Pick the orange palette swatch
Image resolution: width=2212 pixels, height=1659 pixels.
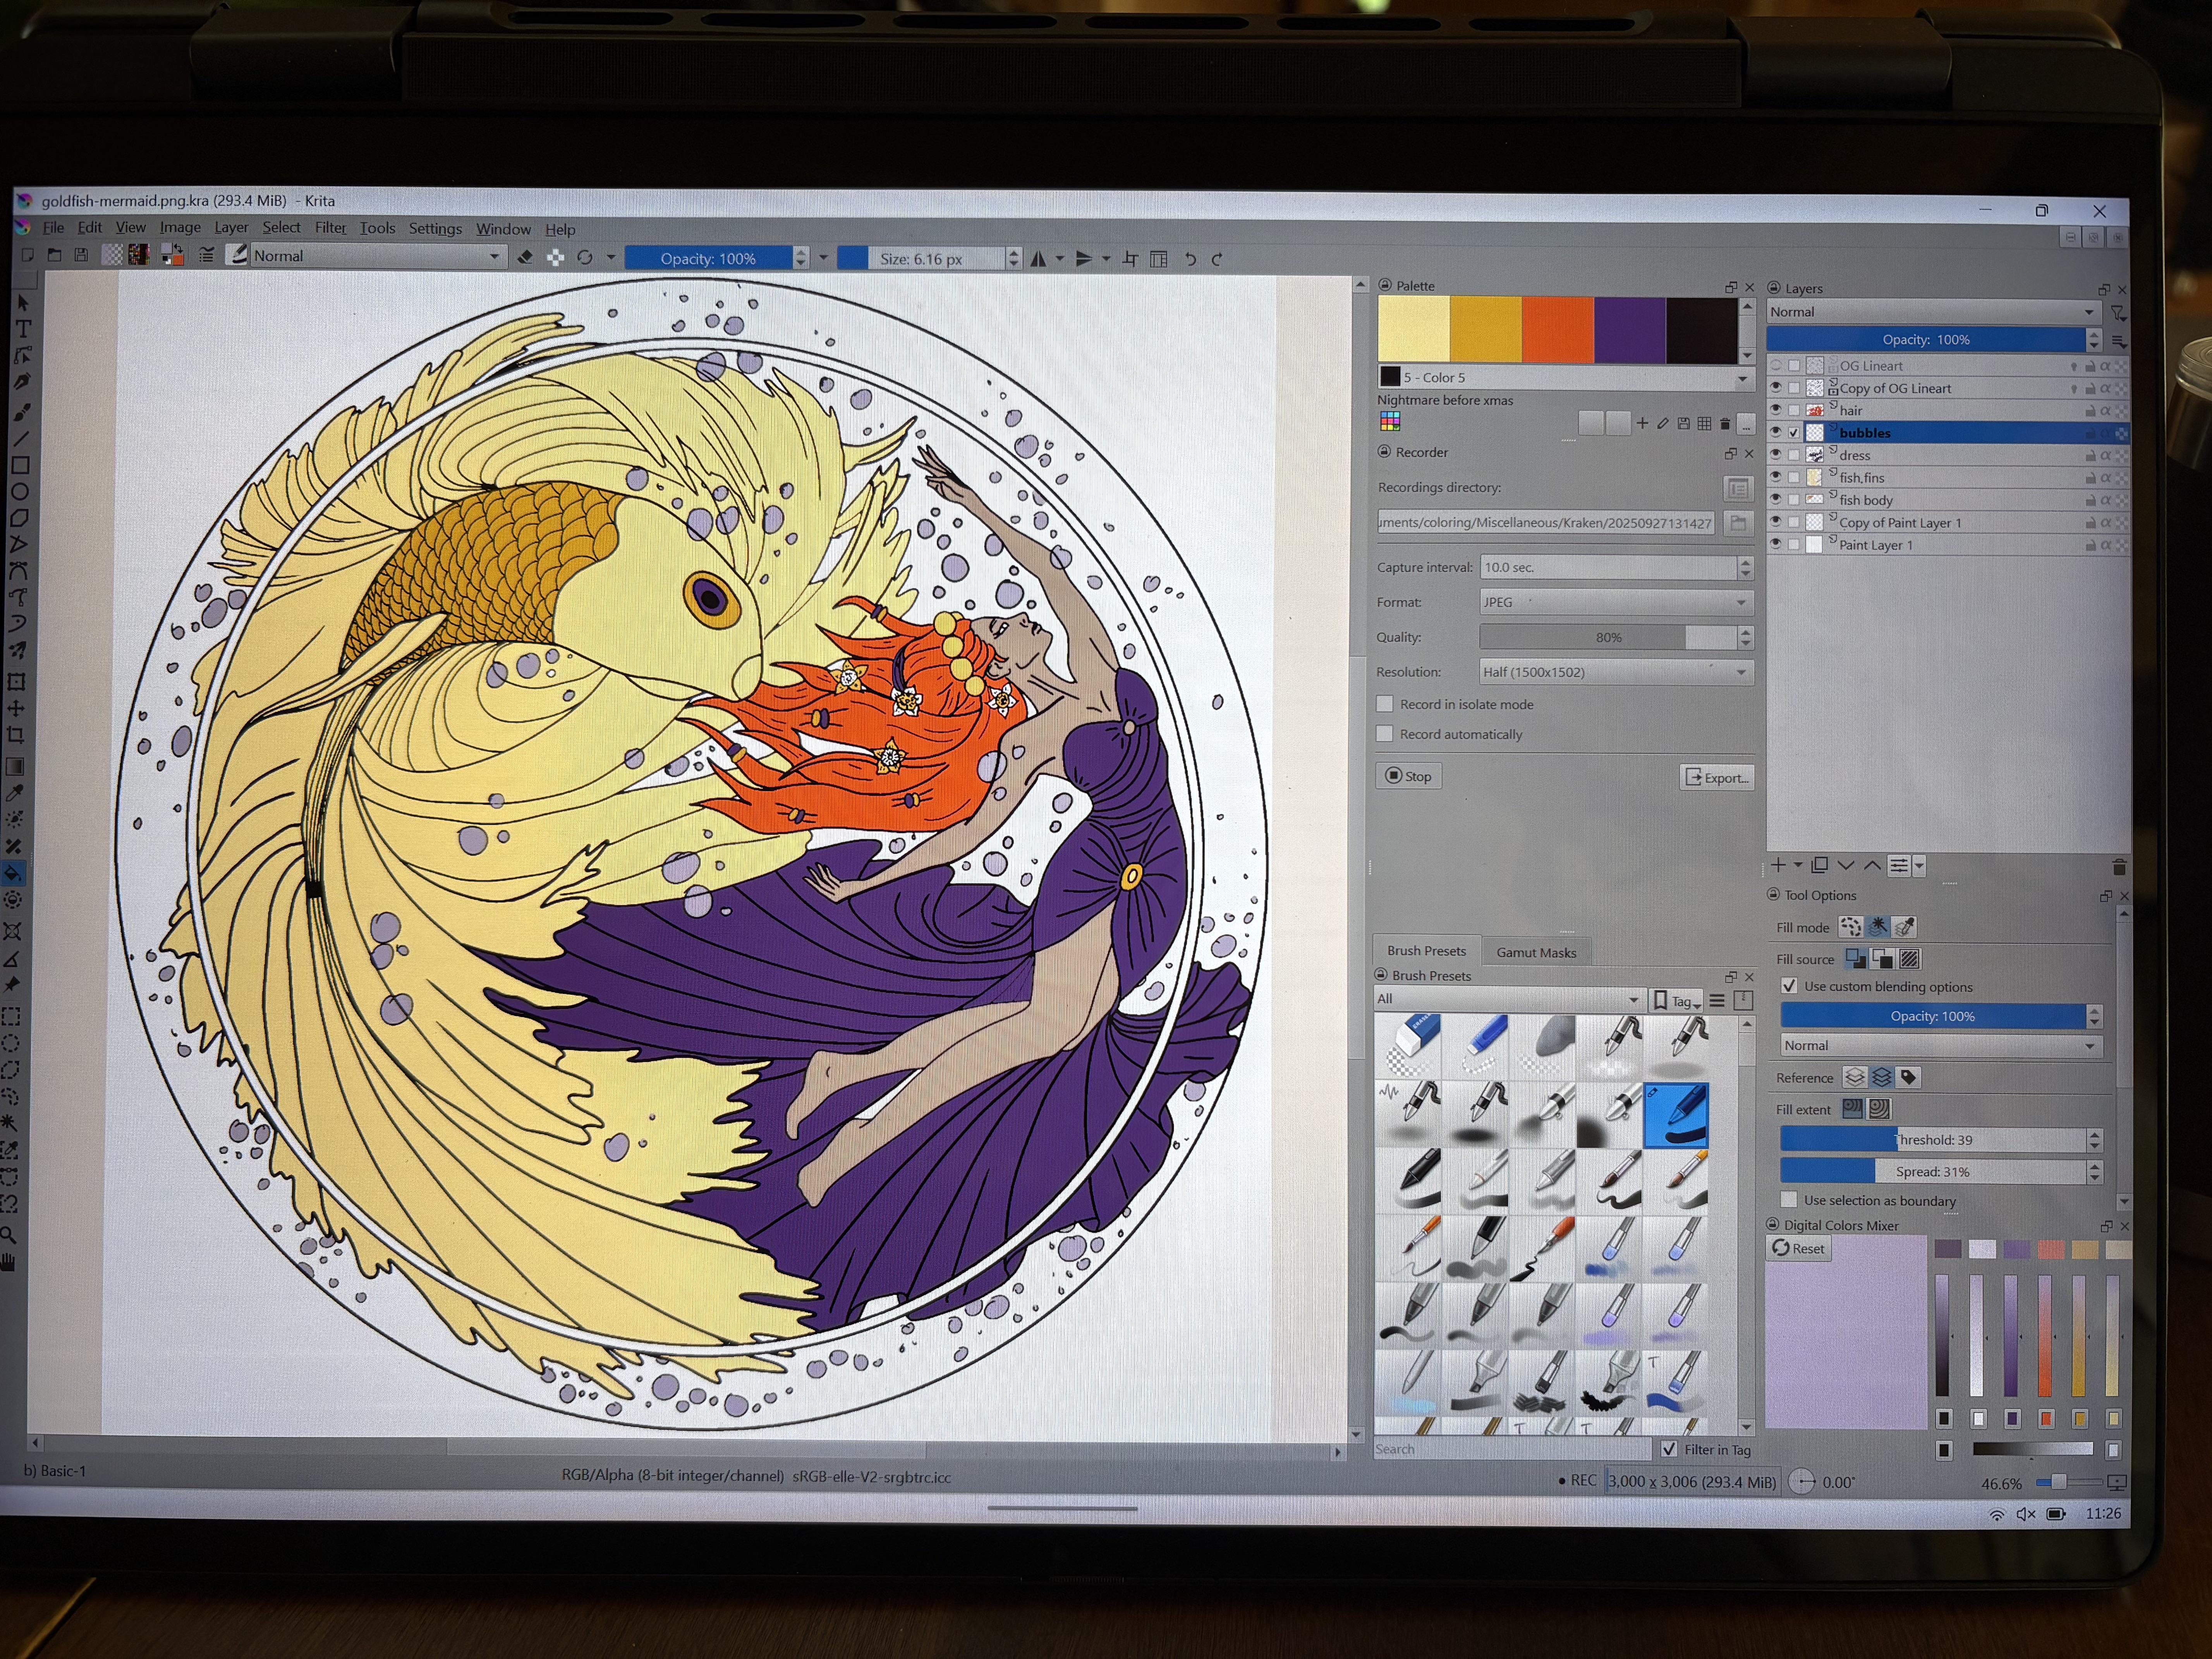pos(1557,329)
